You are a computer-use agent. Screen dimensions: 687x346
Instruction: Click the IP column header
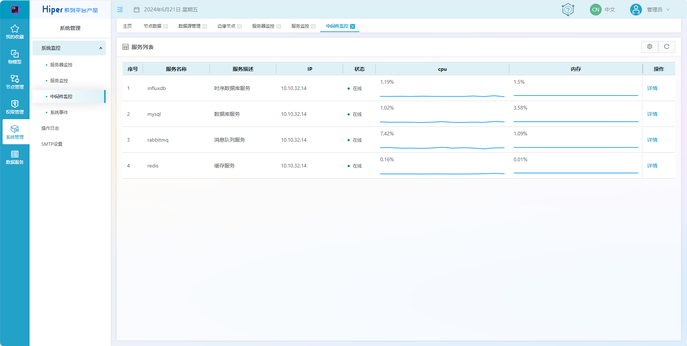(310, 69)
